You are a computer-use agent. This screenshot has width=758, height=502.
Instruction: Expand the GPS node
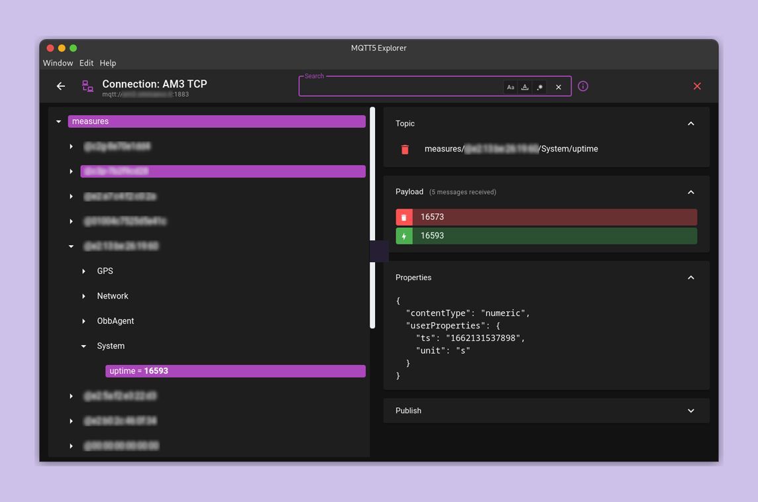click(83, 271)
